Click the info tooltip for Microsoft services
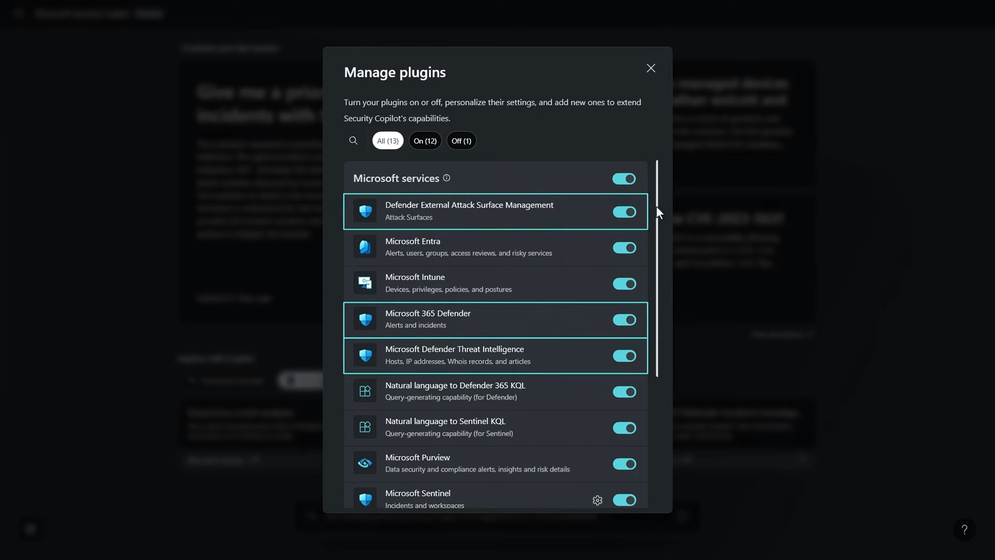Image resolution: width=995 pixels, height=560 pixels. click(446, 177)
